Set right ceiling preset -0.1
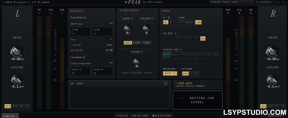Viewport: 288px width, 118px height. tap(263, 106)
